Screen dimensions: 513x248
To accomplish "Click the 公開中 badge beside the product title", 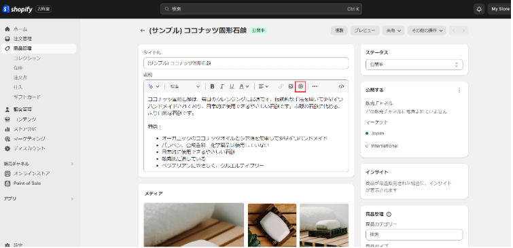I will click(x=259, y=31).
